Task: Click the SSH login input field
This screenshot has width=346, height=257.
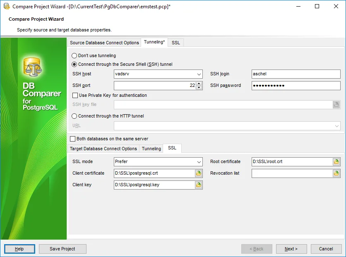Action: pyautogui.click(x=296, y=74)
